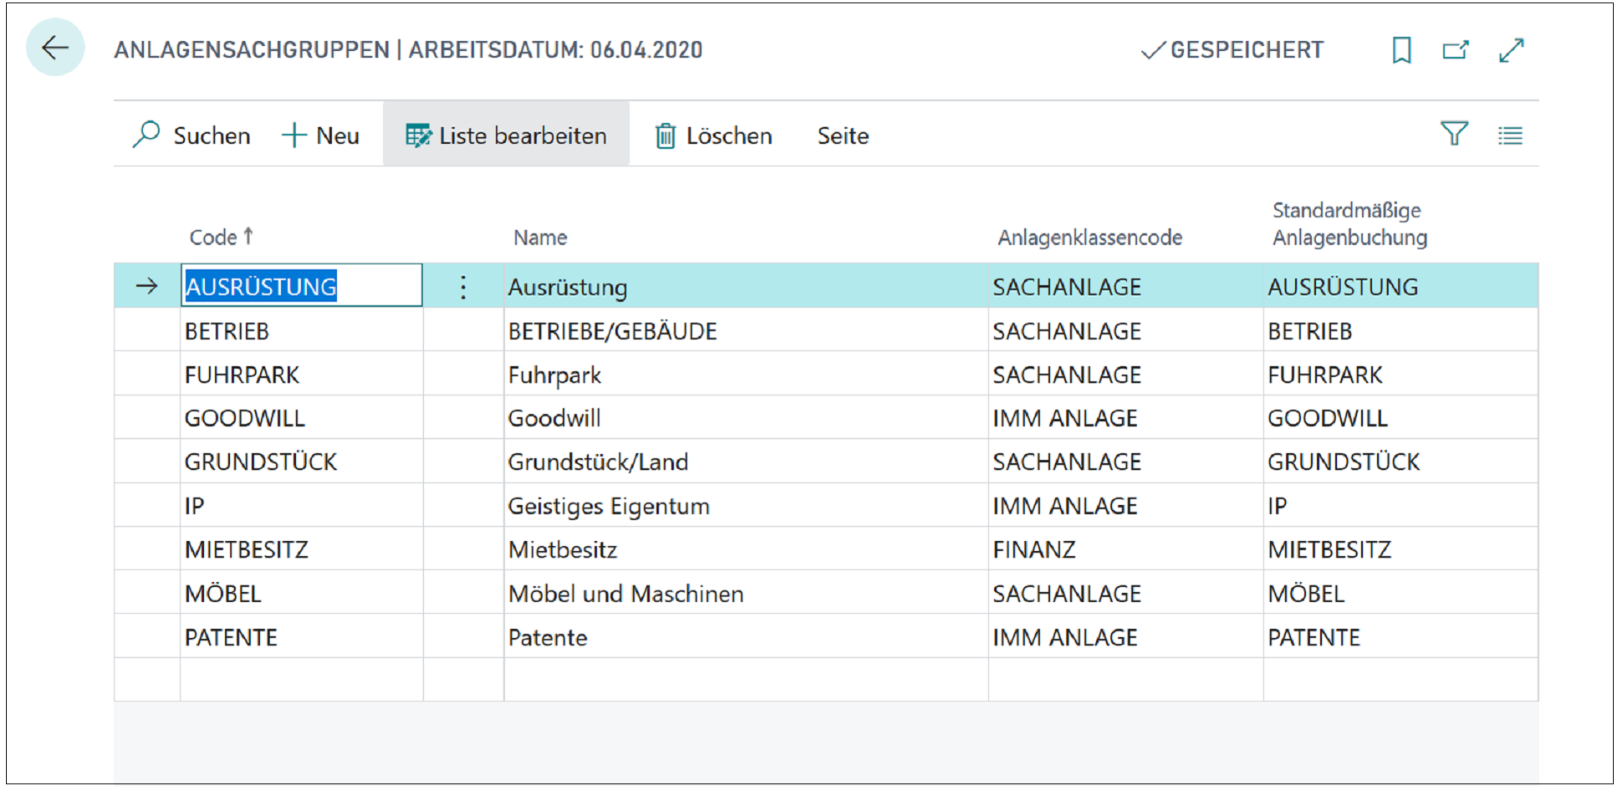Select the MÖBEL code cell
1617x786 pixels.
(x=302, y=593)
